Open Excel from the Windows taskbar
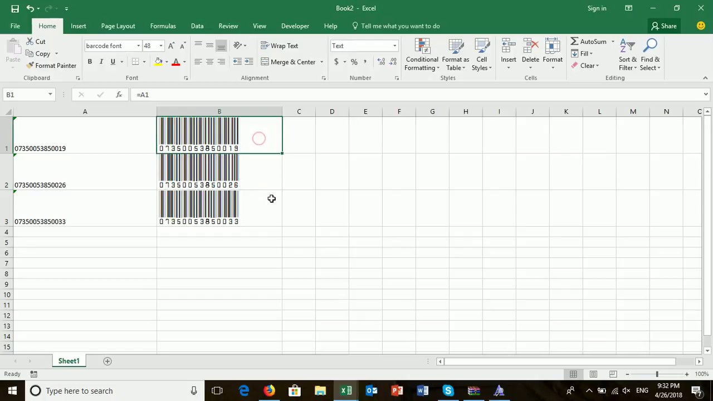Viewport: 713px width, 401px height. (346, 391)
